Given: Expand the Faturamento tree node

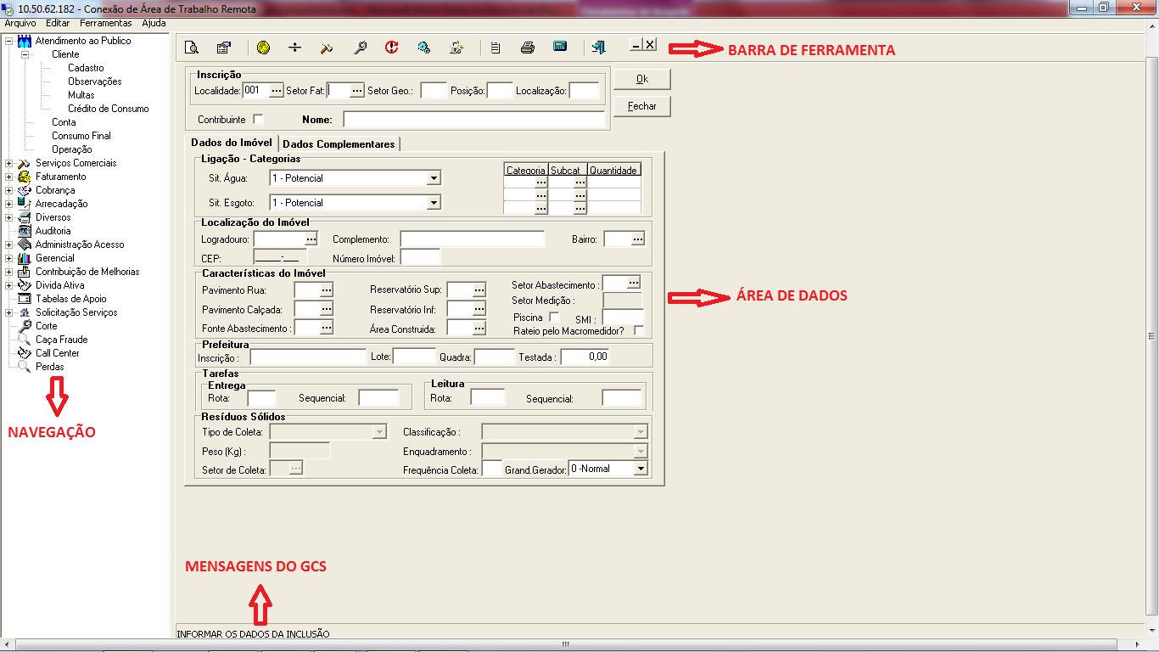Looking at the screenshot, I should click(x=9, y=177).
